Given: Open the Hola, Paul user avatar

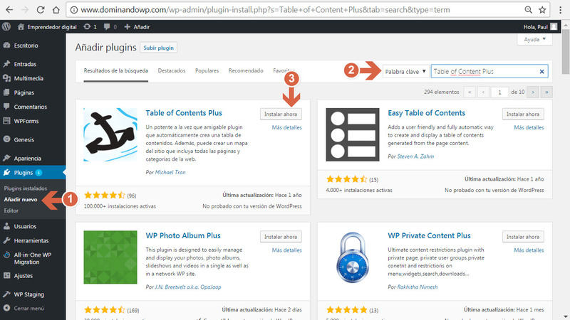Looking at the screenshot, I should [x=554, y=26].
